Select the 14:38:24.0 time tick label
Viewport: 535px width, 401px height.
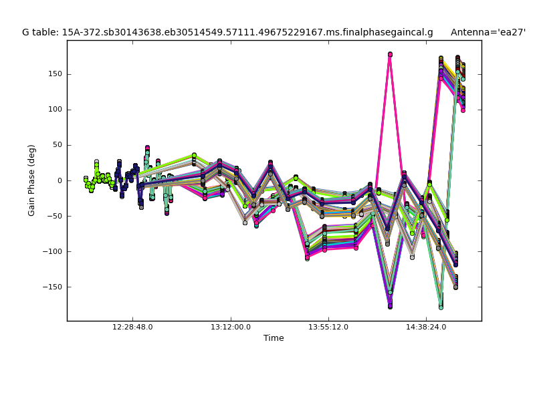point(426,327)
